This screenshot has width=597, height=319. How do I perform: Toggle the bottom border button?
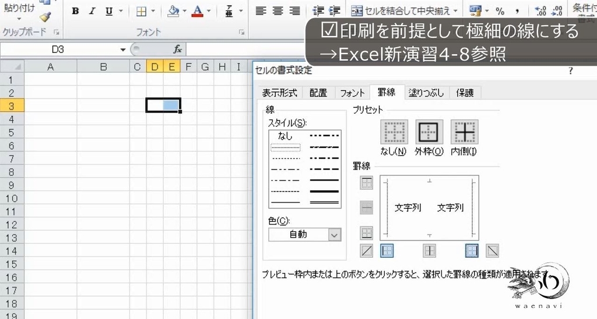pyautogui.click(x=366, y=233)
